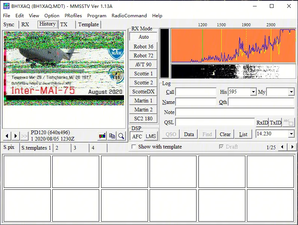Click the color adjust image icon

click(x=102, y=136)
